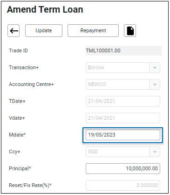Image resolution: width=170 pixels, height=195 pixels.
Task: Click the TDate input field
Action: pos(123,101)
